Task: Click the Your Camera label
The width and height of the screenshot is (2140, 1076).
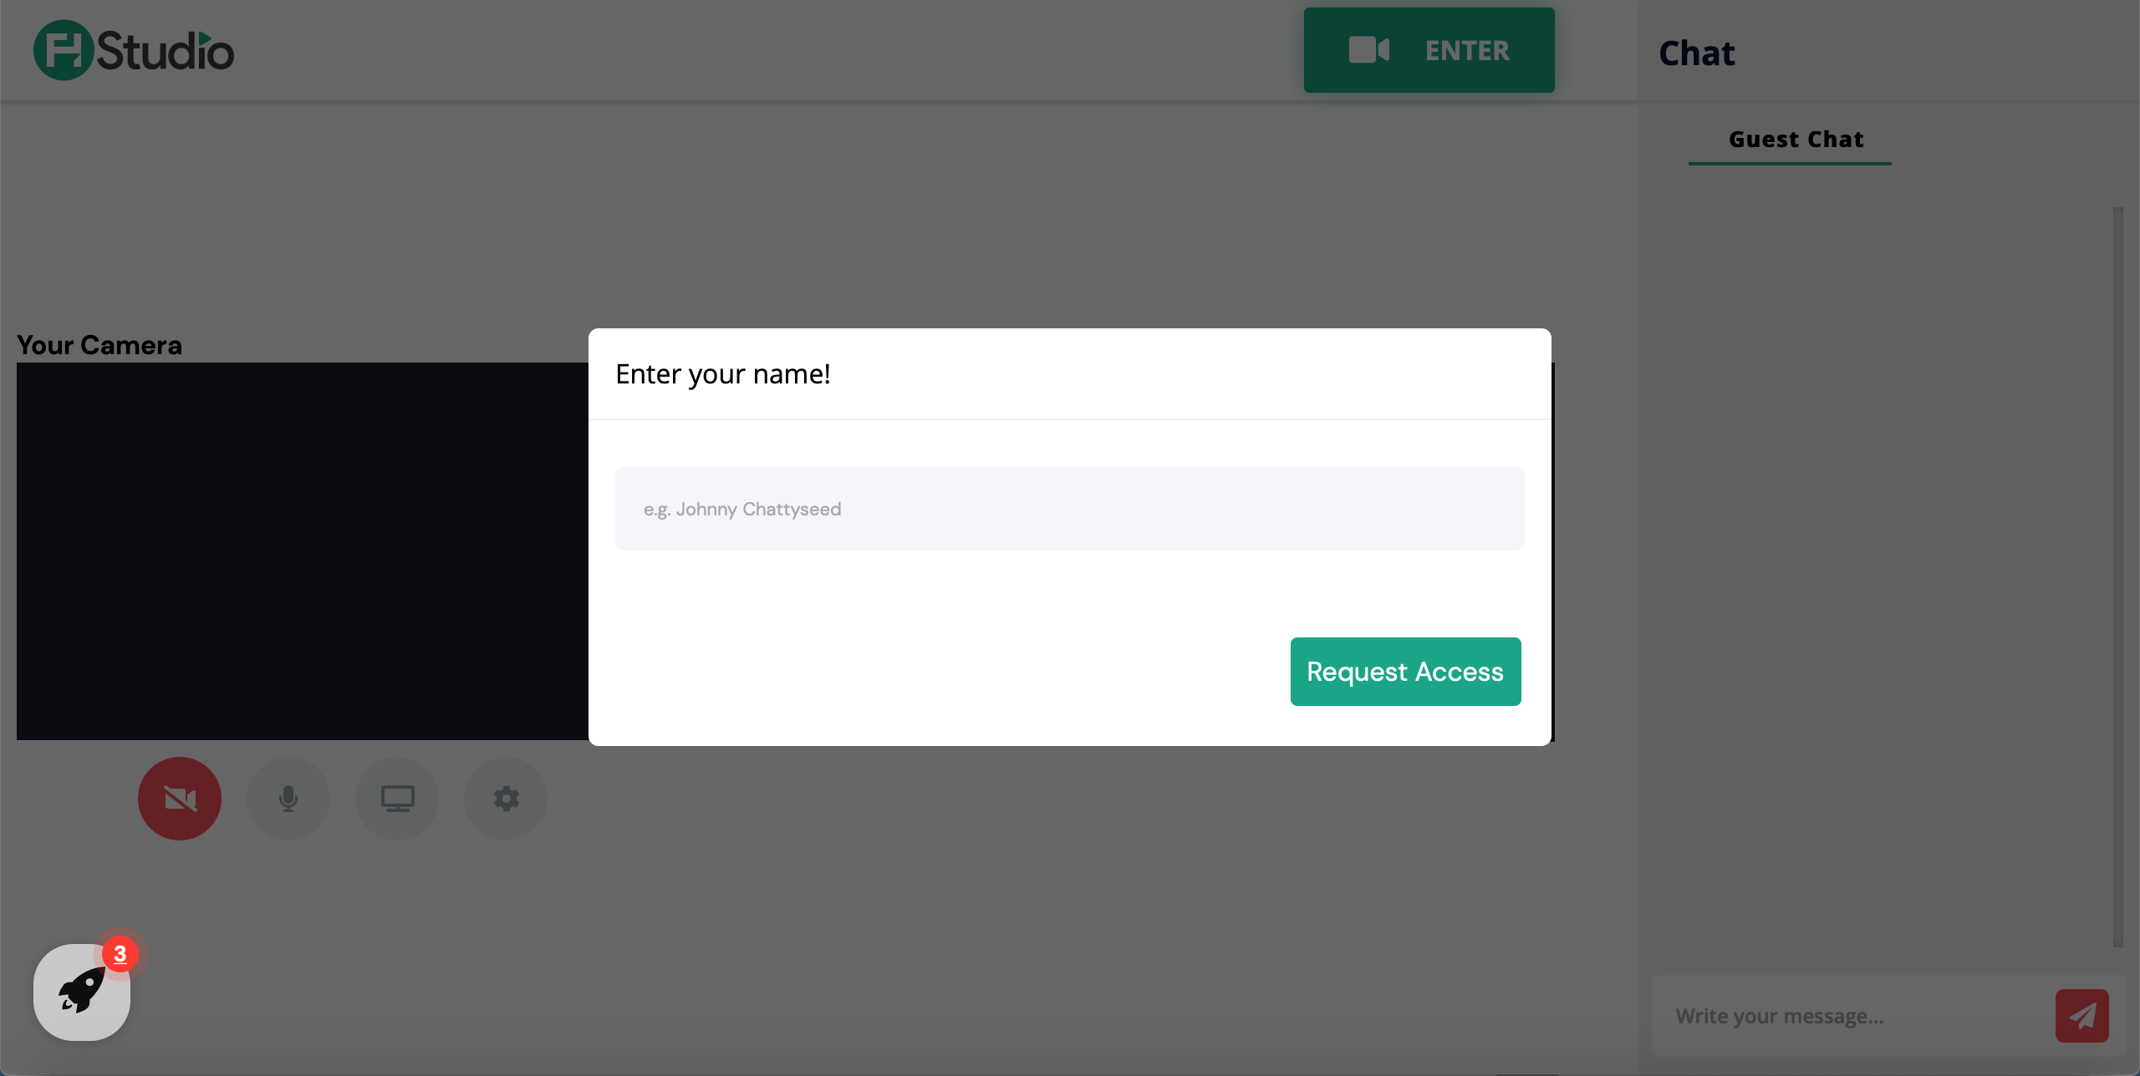Action: [99, 345]
